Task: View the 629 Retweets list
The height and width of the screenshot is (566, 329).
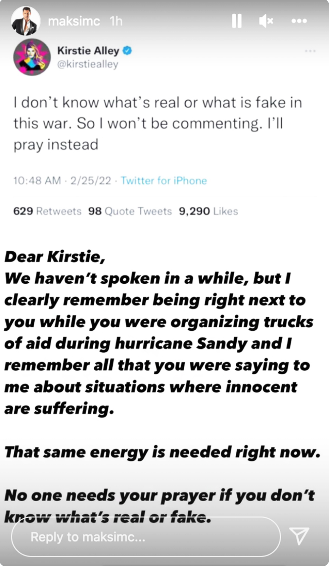Action: [47, 211]
